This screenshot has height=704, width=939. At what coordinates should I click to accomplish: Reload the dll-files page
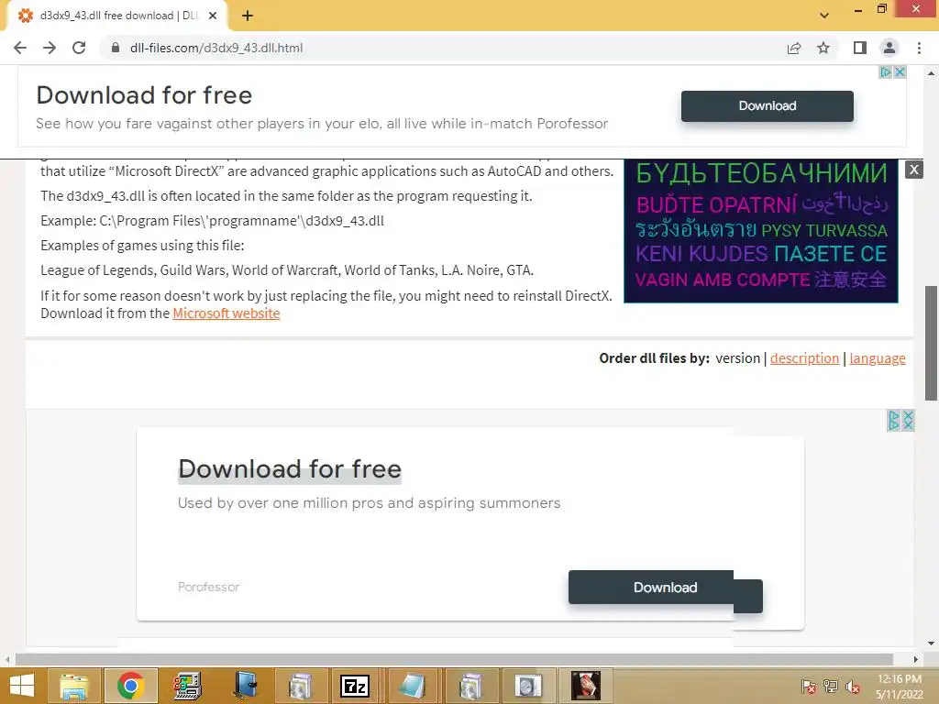point(79,48)
